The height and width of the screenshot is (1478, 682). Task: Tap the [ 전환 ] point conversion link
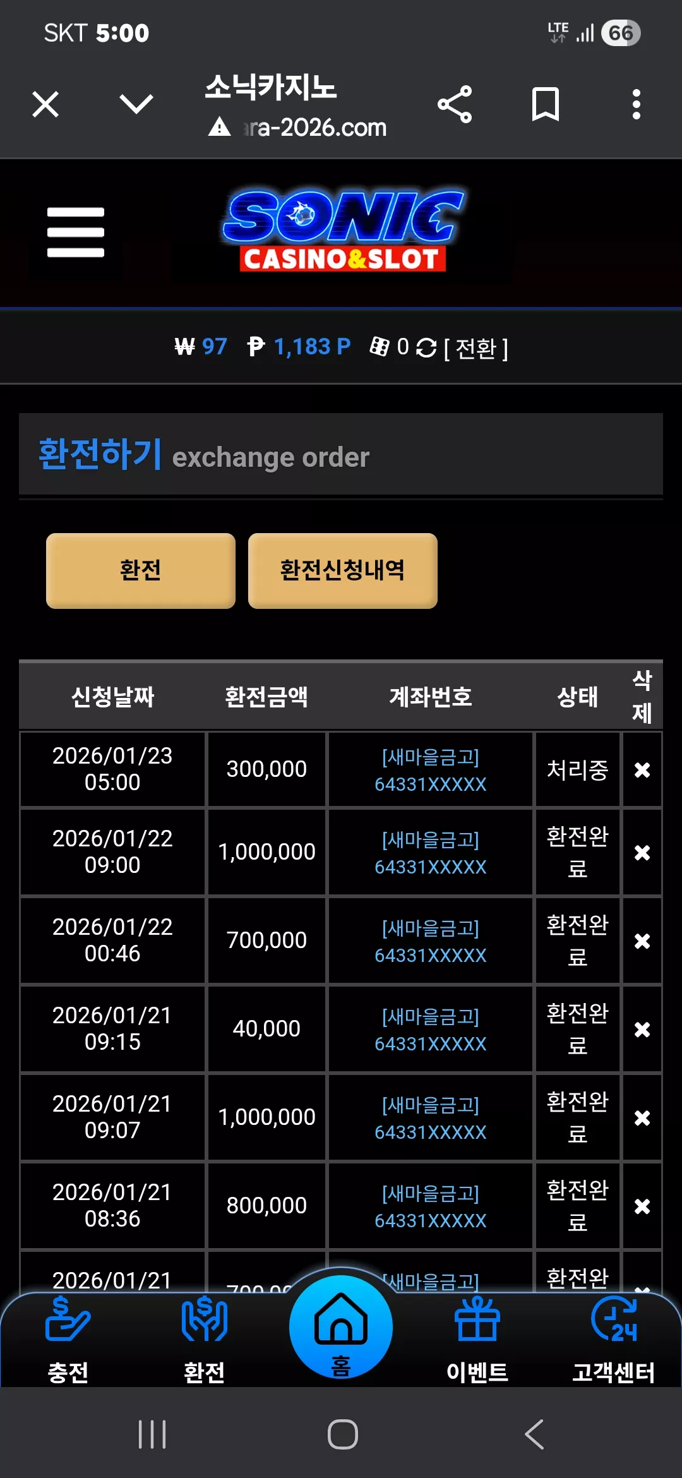[476, 348]
